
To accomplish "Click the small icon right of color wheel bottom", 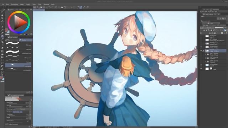I will [31, 34].
